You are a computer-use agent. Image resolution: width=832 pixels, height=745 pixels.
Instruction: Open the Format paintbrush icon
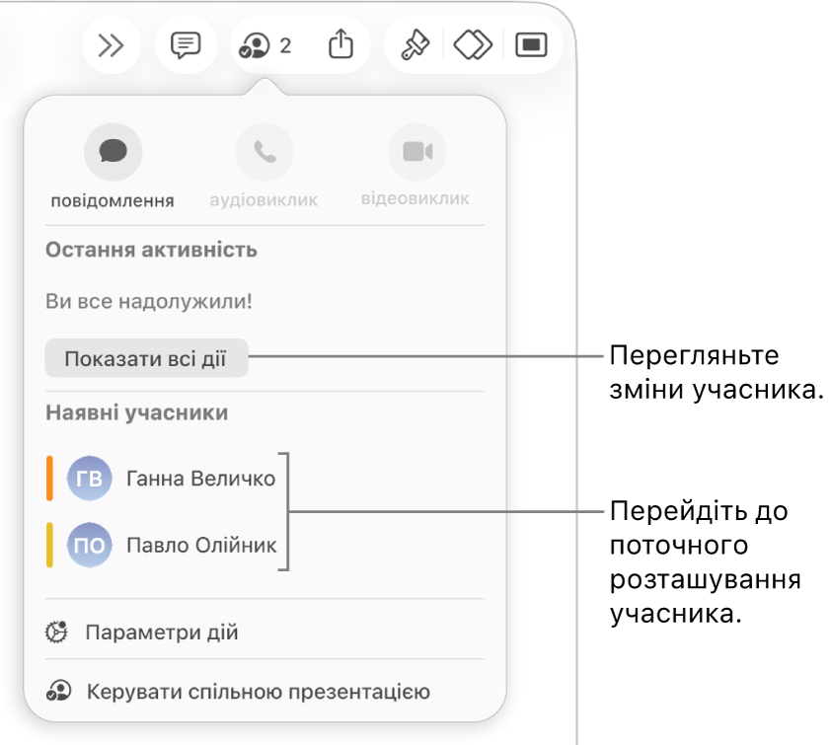[415, 45]
